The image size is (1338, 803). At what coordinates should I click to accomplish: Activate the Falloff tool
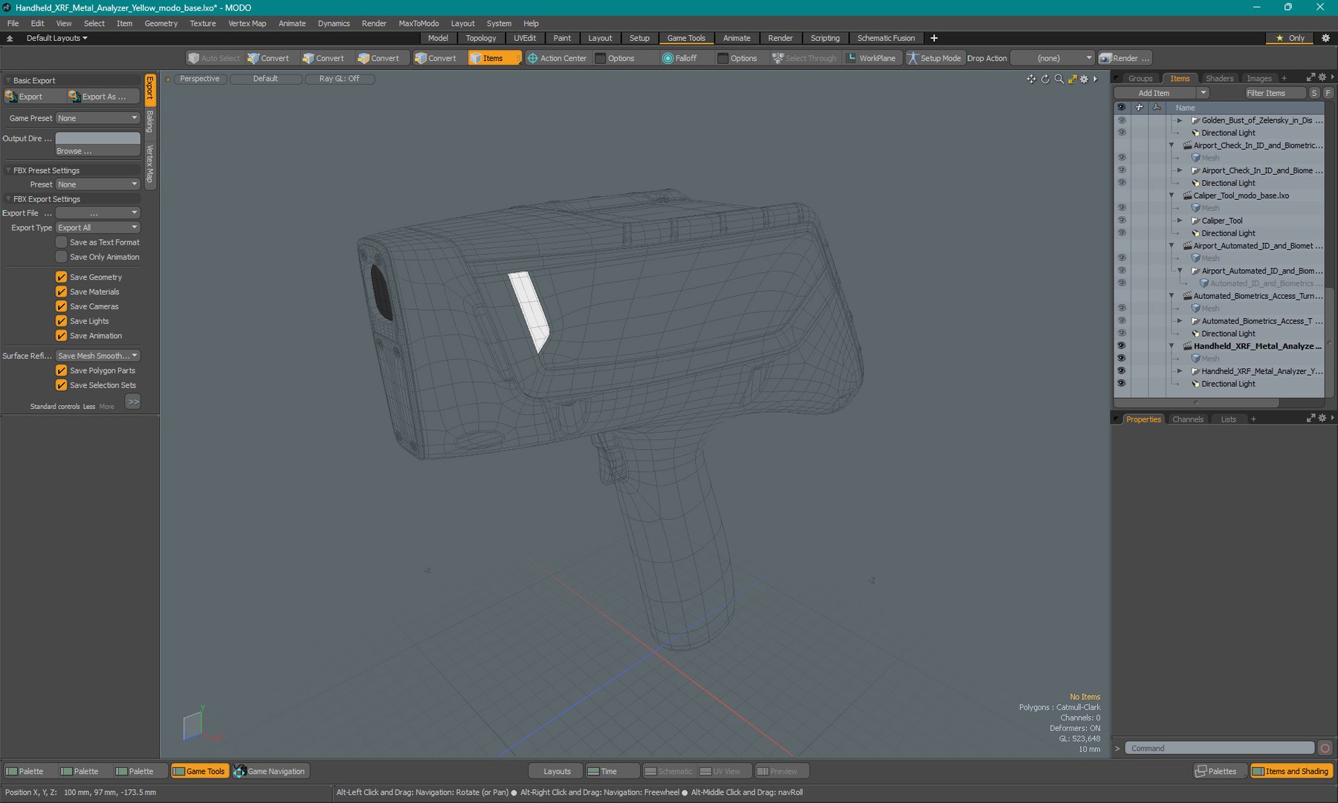point(679,58)
